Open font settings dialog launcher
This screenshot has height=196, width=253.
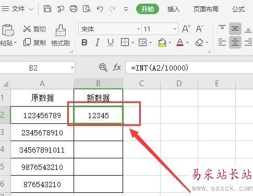point(209,52)
